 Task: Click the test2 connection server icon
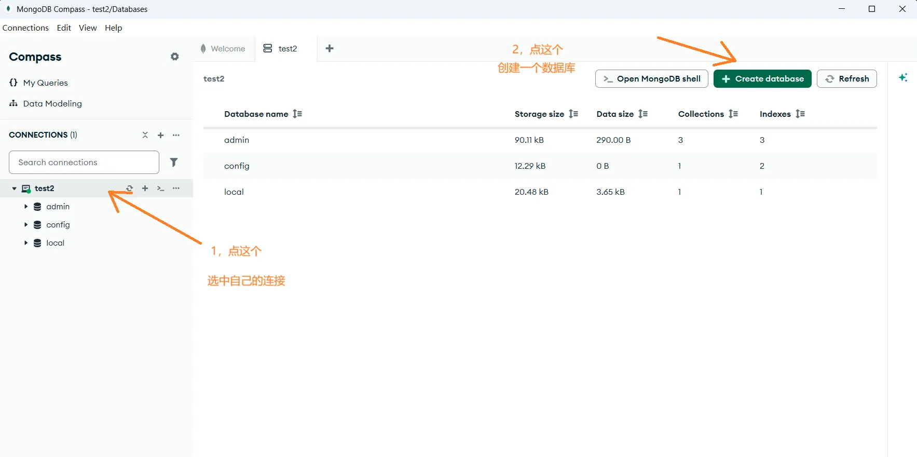click(x=26, y=189)
